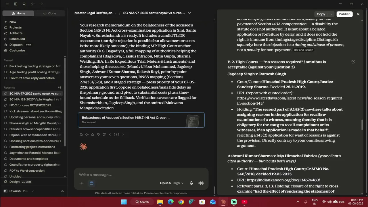Go back with the left arrow
Image resolution: width=368 pixels, height=207 pixels.
click(33, 4)
